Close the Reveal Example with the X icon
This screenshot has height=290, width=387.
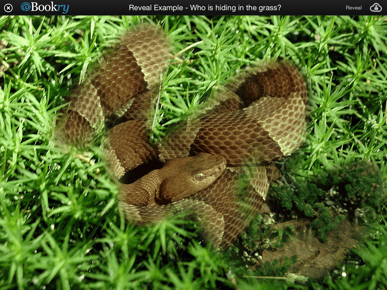click(8, 8)
